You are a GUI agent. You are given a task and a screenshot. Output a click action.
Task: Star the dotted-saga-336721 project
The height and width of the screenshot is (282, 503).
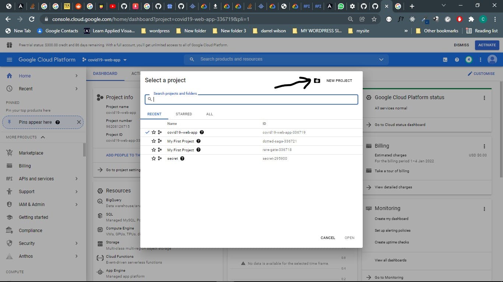(x=154, y=141)
